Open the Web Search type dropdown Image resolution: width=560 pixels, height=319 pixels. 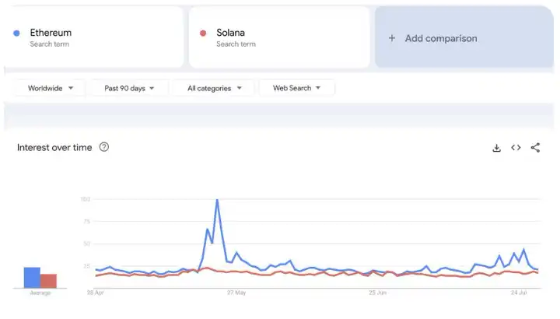click(296, 89)
